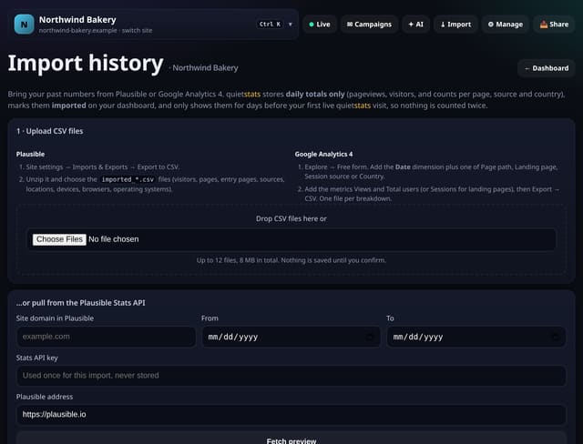The height and width of the screenshot is (444, 583).
Task: Click the To date field
Action: [476, 337]
